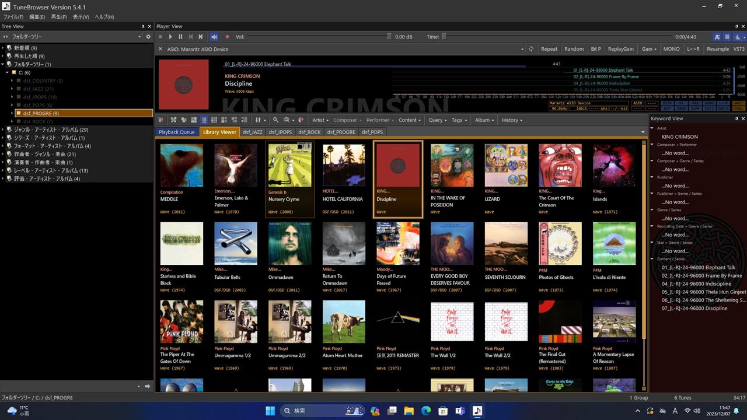The width and height of the screenshot is (747, 420).
Task: Switch to the Playback Queue tab
Action: (177, 132)
